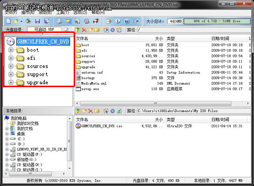Viewport: 254px width, 186px height.
Task: Click the image pane path field showing /
Action: pos(194,30)
